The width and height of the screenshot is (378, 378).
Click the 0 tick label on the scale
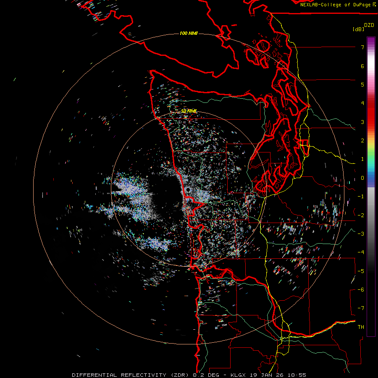[362, 178]
